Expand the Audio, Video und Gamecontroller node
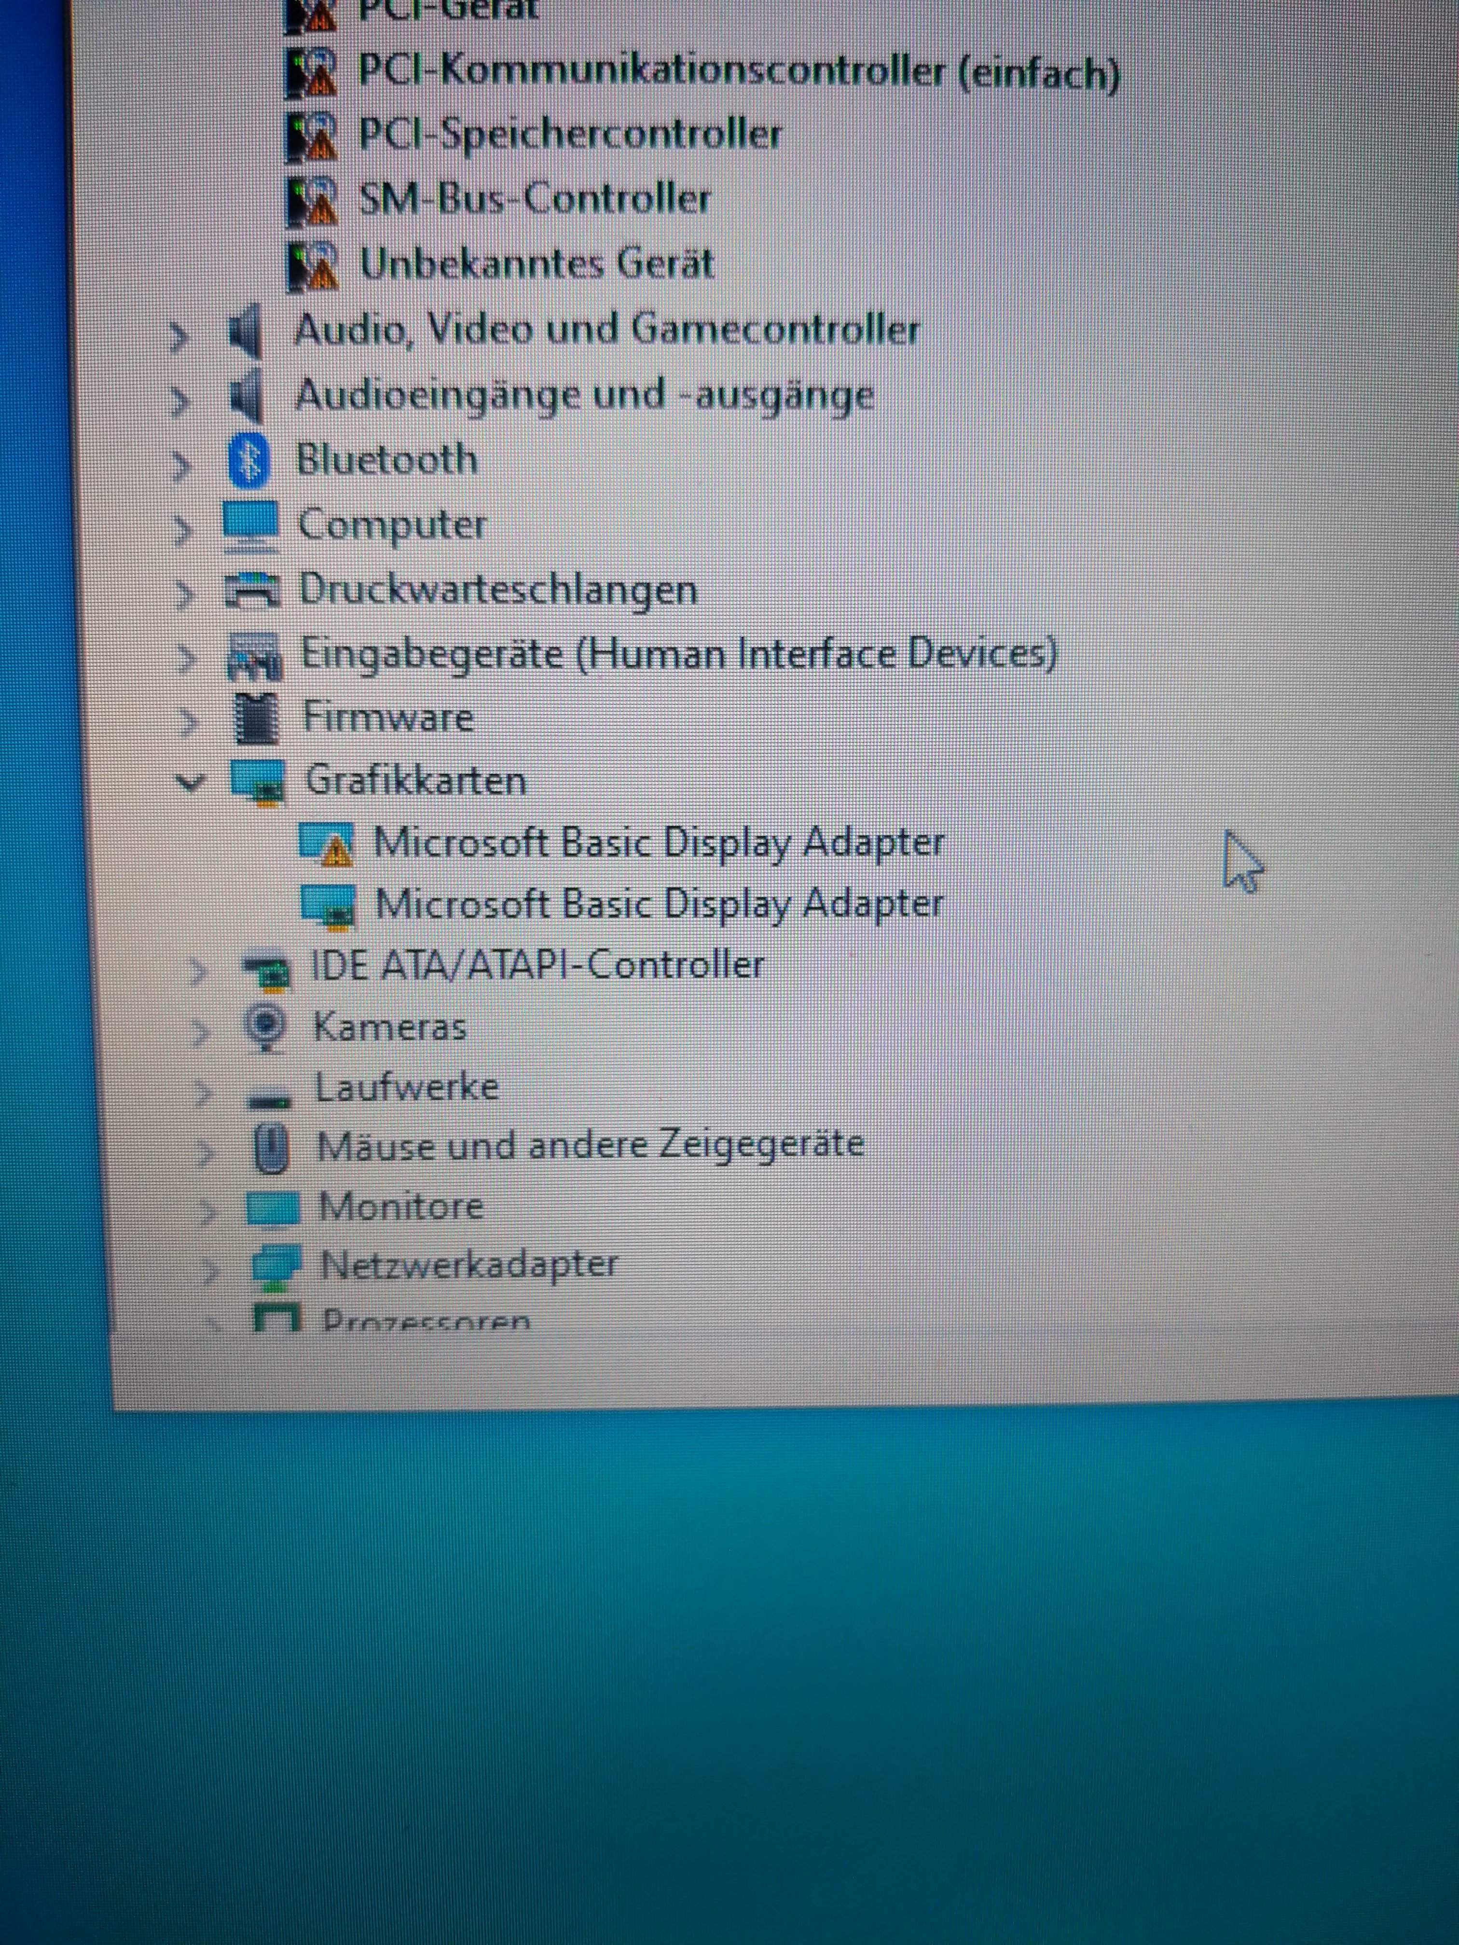The height and width of the screenshot is (1945, 1459). click(179, 336)
